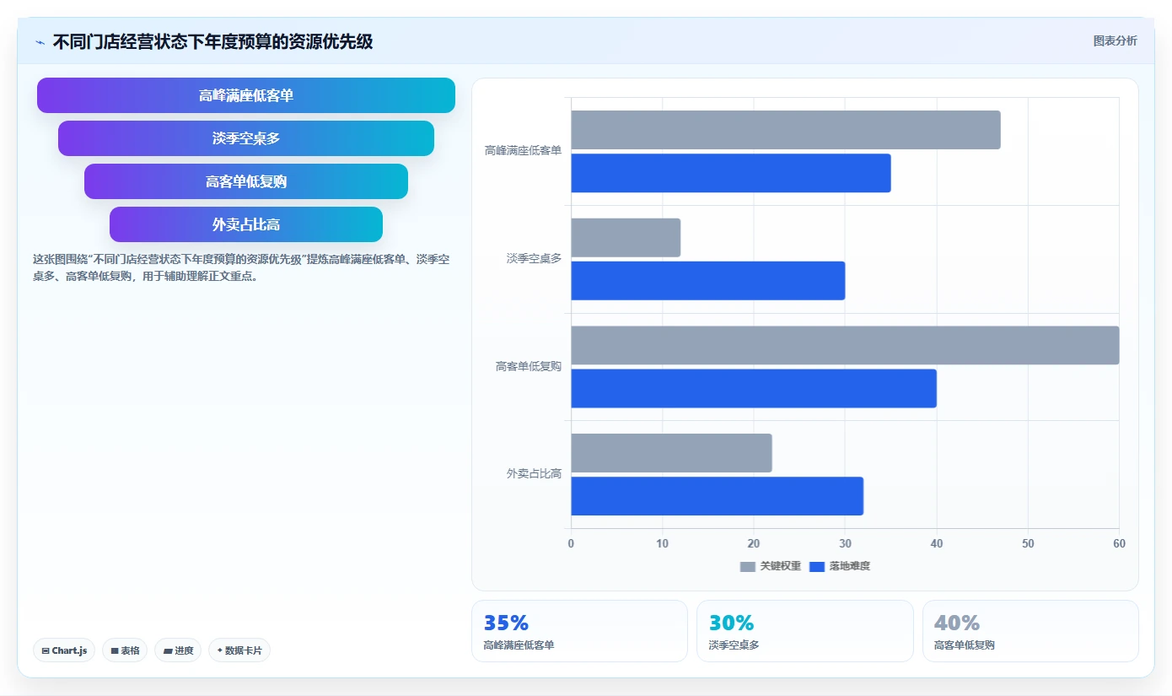1172x696 pixels.
Task: Click the 高峰满座低客单 y-axis label
Action: 523,151
